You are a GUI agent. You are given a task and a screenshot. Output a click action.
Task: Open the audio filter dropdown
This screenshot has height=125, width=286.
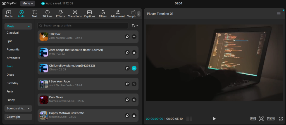(x=135, y=26)
